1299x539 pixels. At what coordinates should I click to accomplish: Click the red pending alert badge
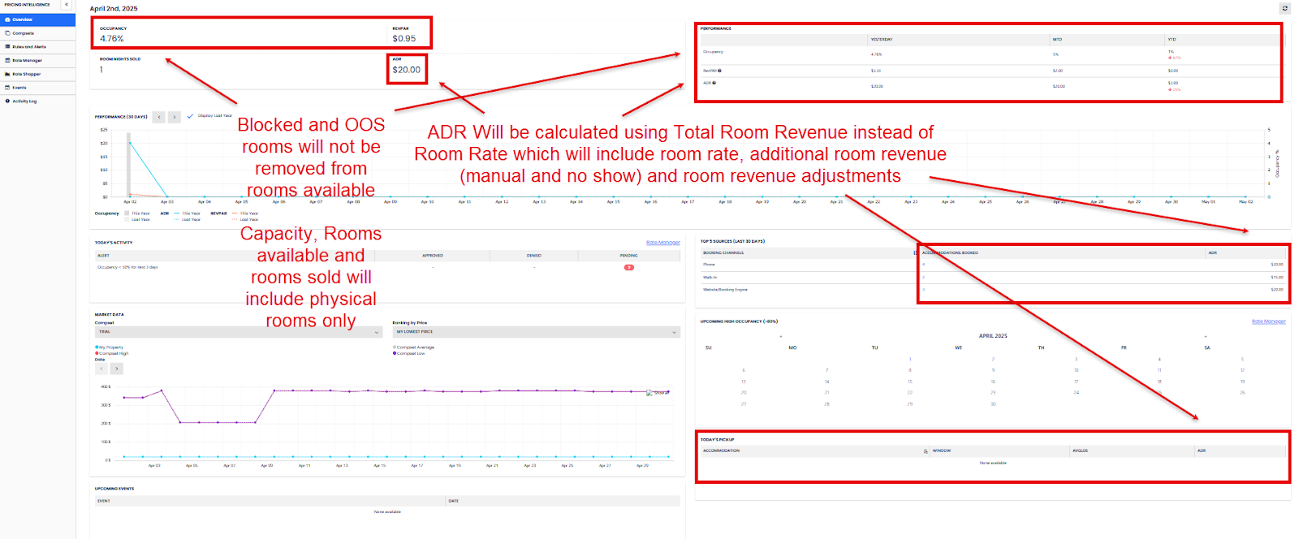coord(628,267)
